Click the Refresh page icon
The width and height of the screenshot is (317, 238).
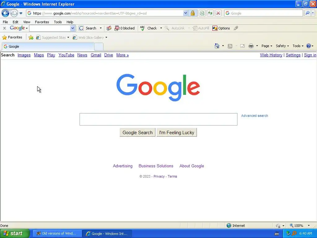pos(210,13)
